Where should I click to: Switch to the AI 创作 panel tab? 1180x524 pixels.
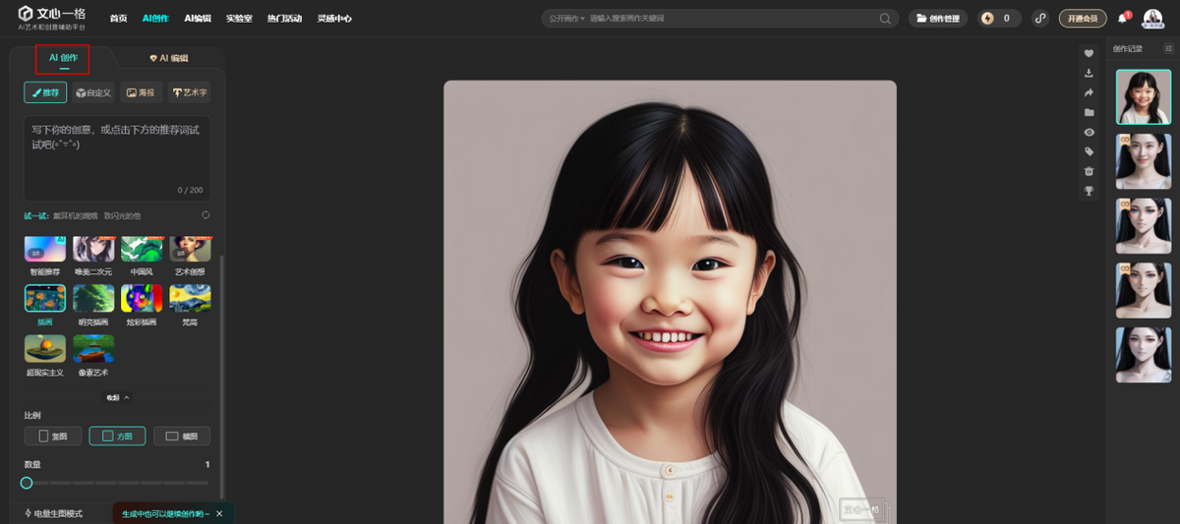pyautogui.click(x=63, y=59)
